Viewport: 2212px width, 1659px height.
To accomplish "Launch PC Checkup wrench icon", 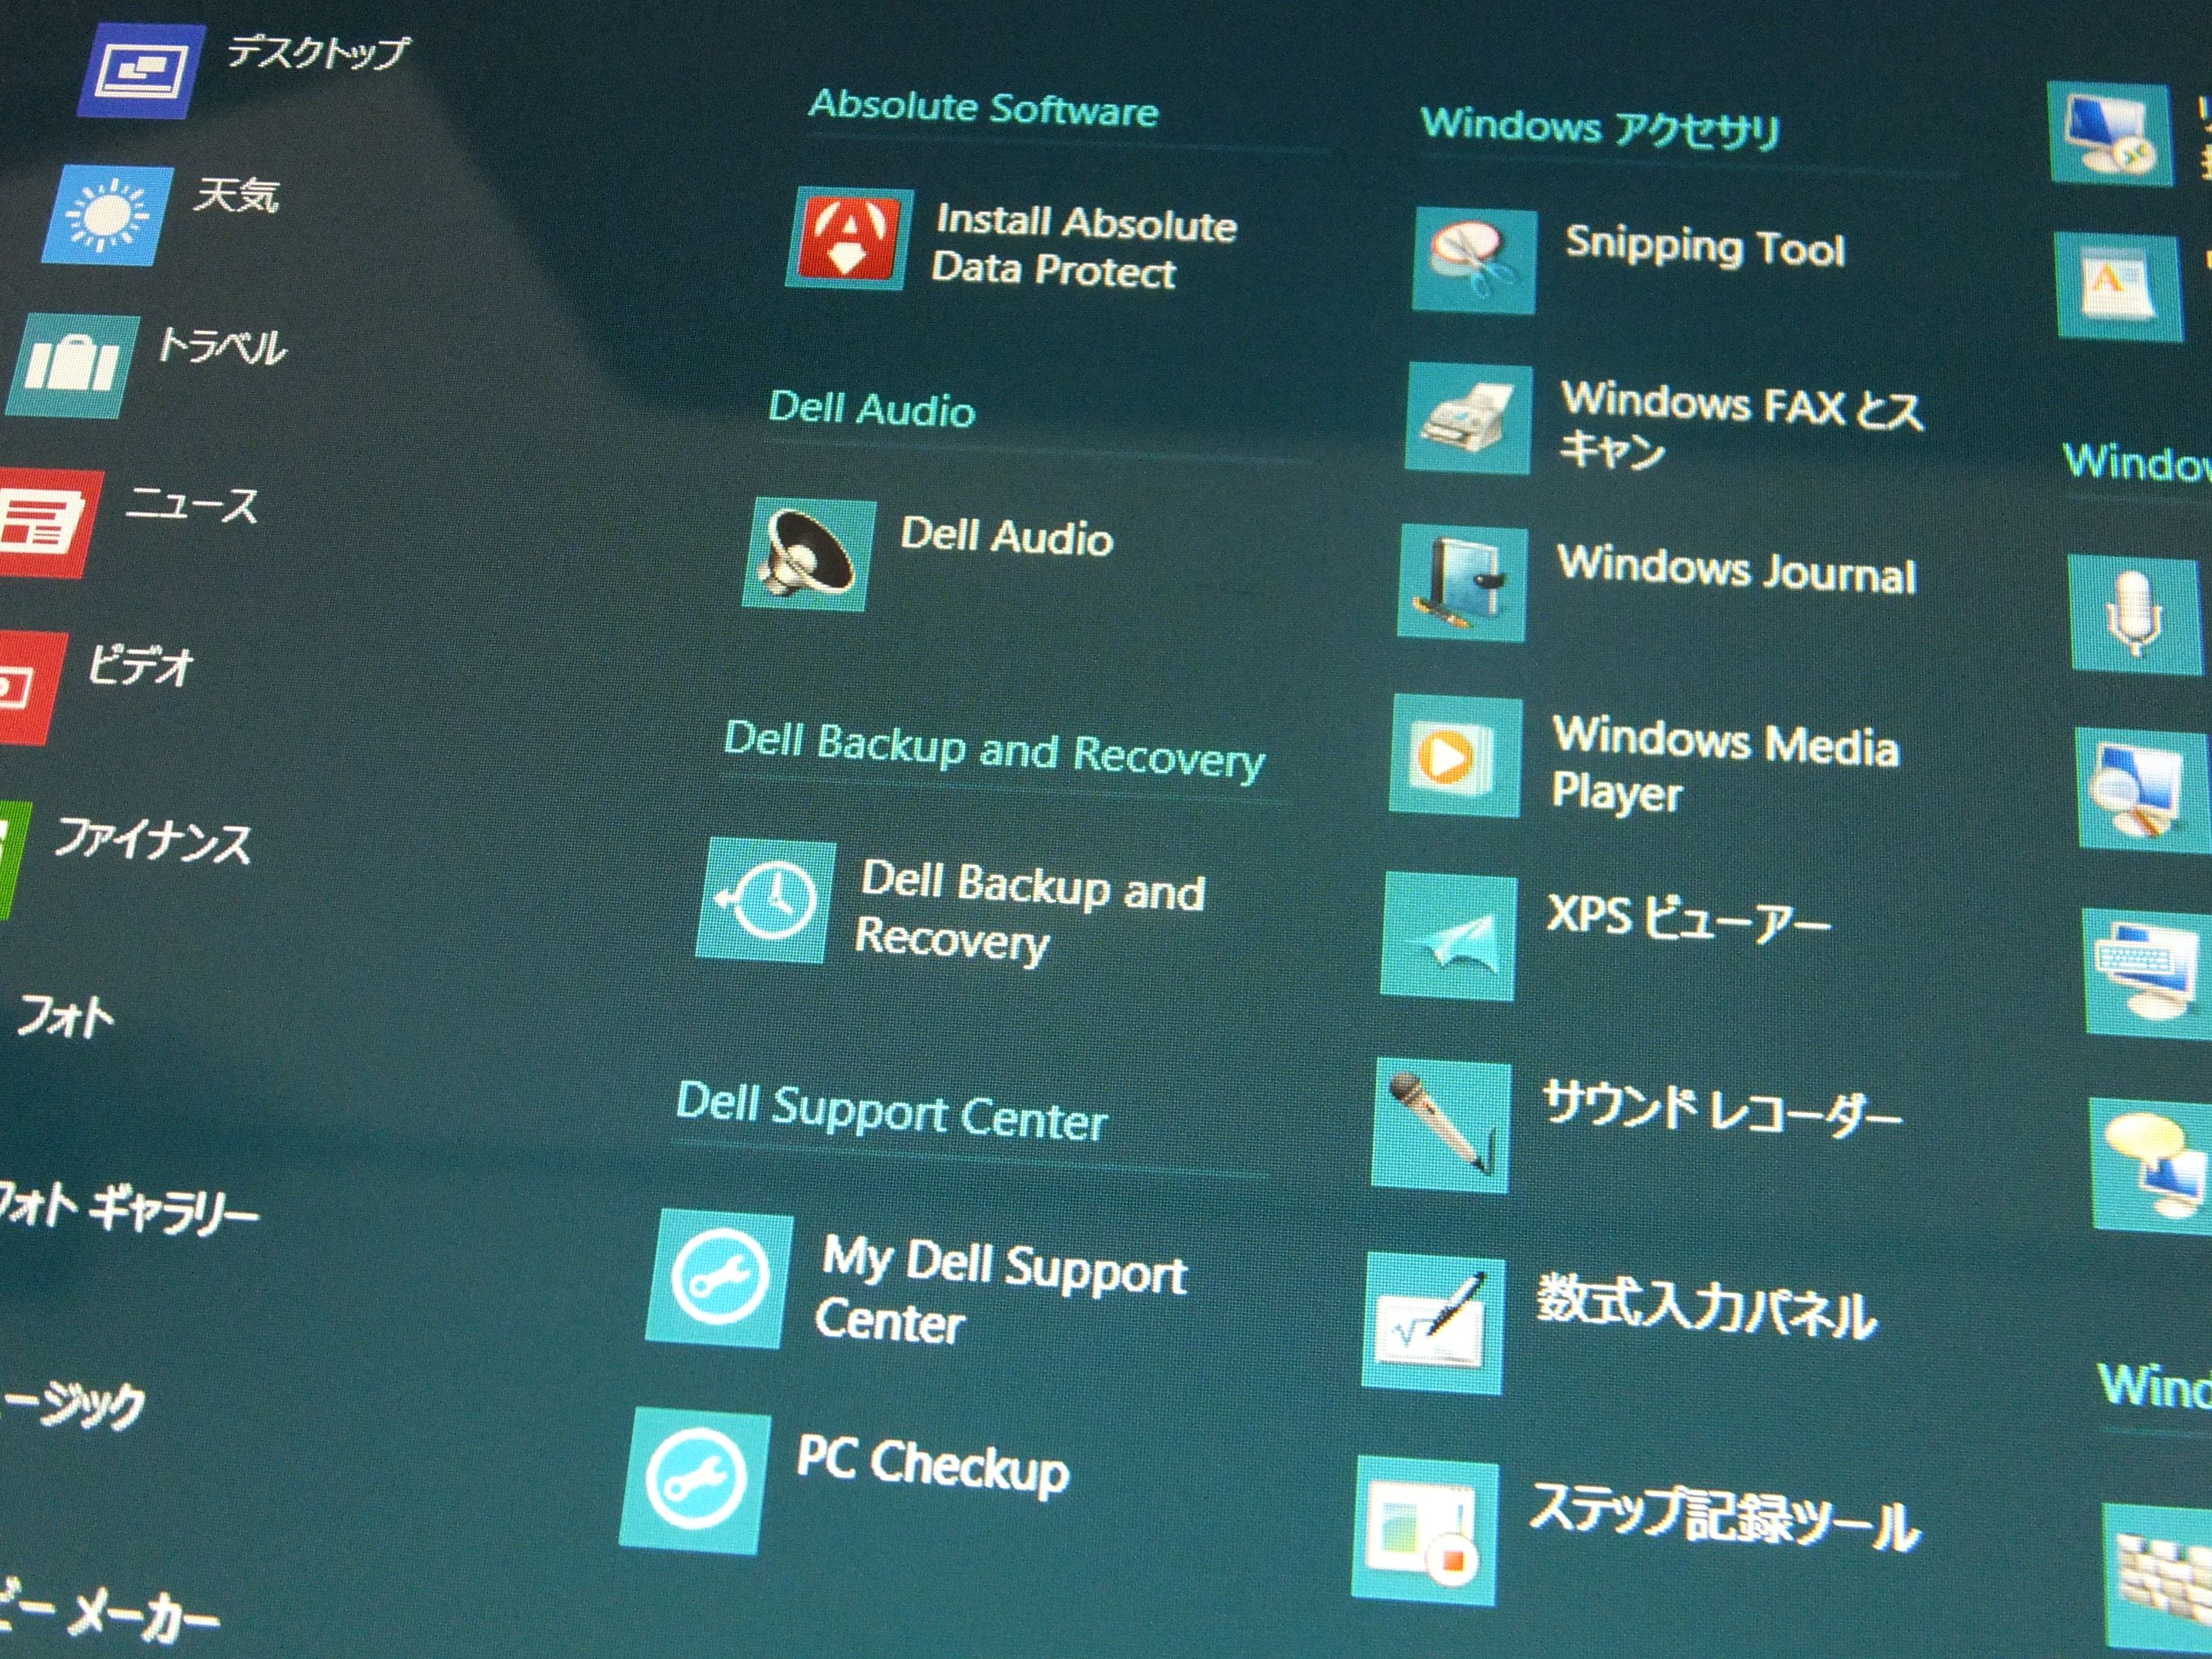I will click(x=696, y=1480).
